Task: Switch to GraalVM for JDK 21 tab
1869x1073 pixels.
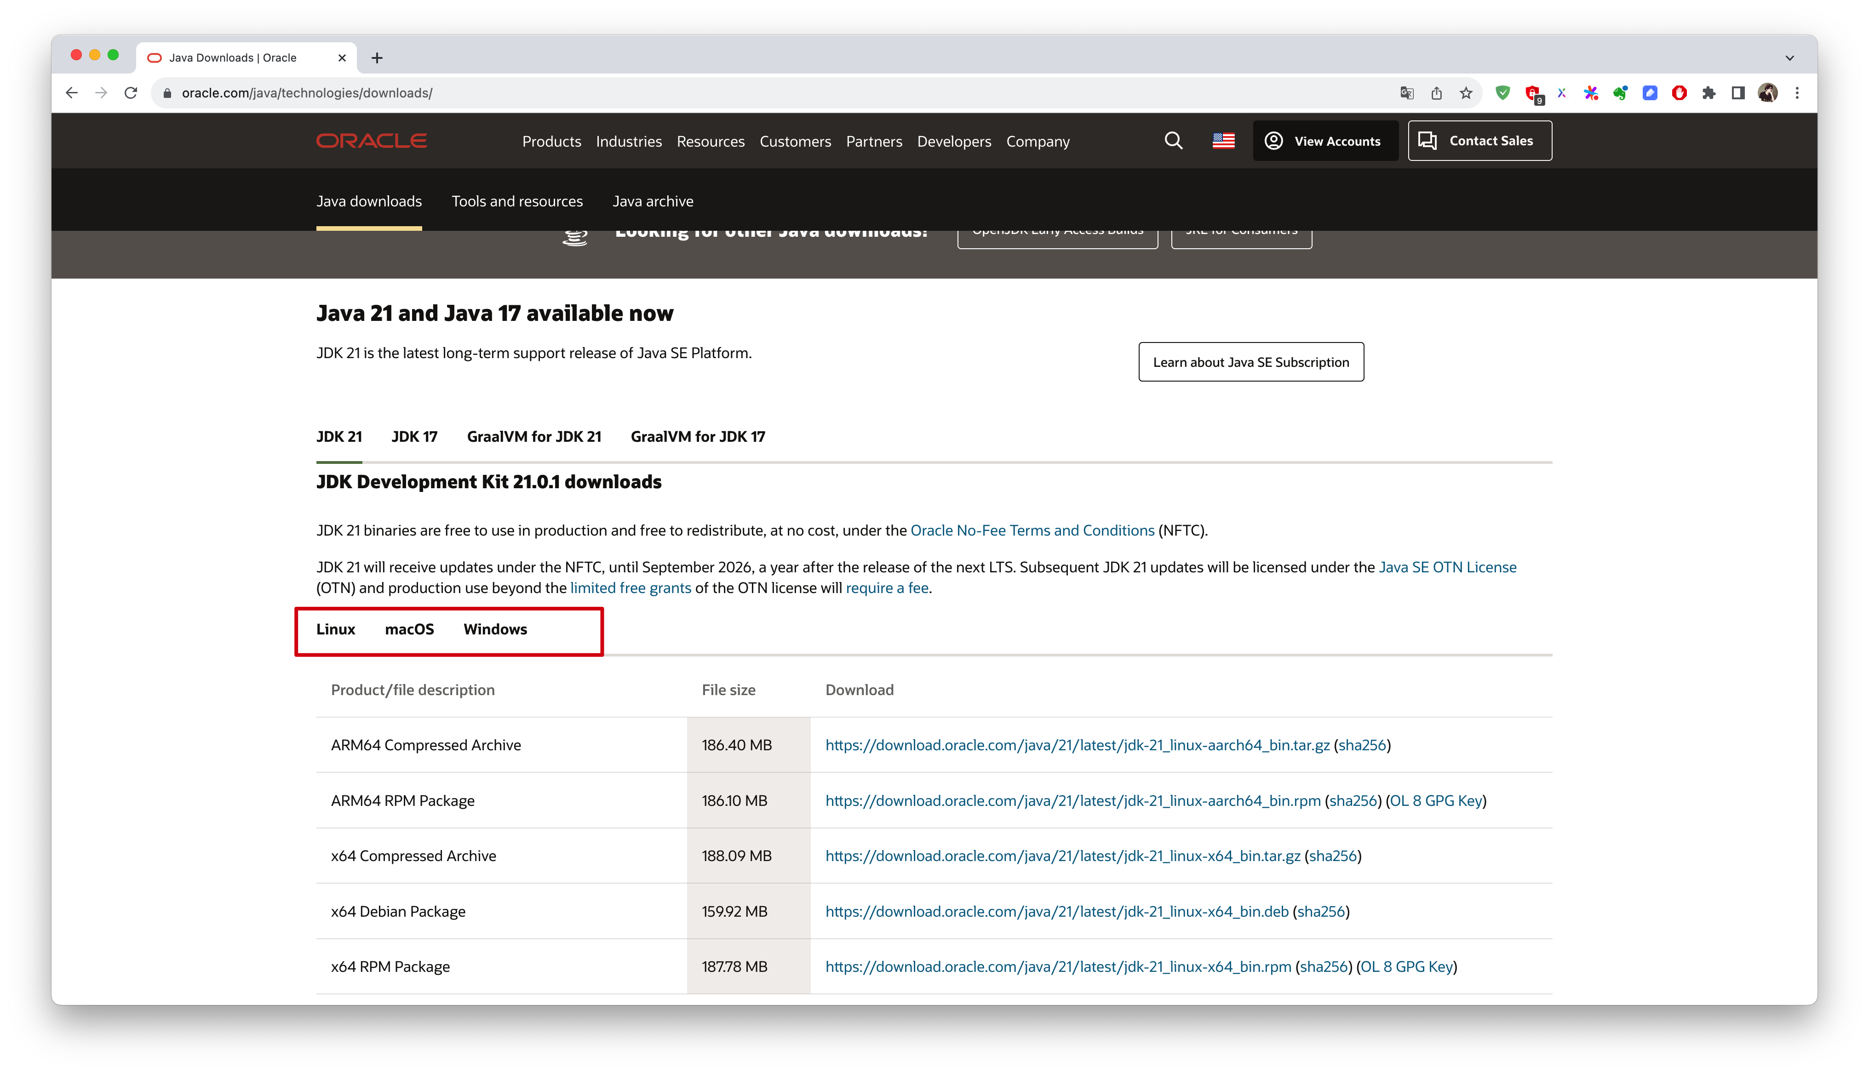Action: pyautogui.click(x=533, y=436)
